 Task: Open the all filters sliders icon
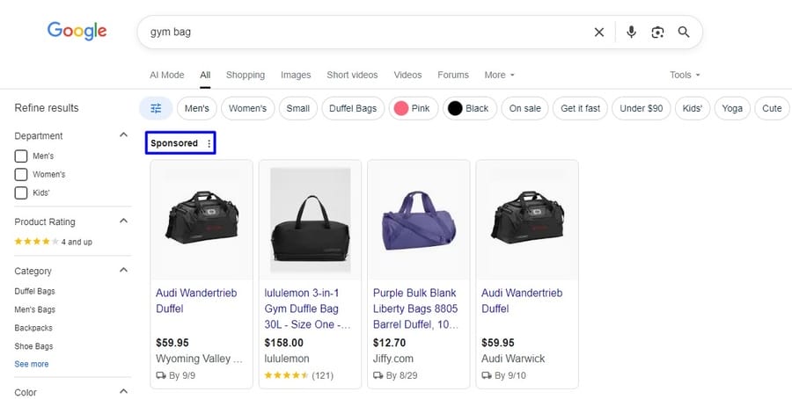pos(156,108)
